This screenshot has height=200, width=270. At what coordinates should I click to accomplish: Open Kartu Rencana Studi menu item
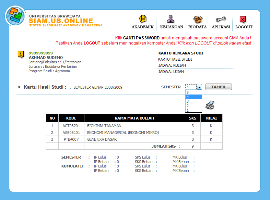point(181,53)
